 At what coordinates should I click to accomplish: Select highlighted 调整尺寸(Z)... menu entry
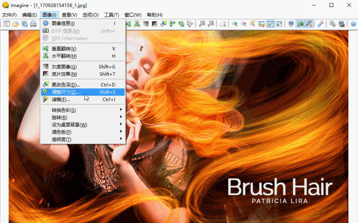click(x=83, y=92)
